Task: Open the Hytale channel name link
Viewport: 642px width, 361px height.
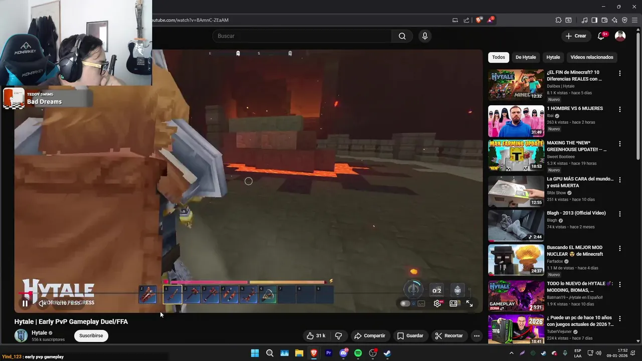Action: coord(39,333)
